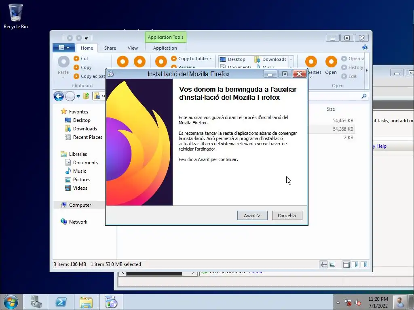Click the muted volume tray icon
The image size is (414, 310).
pos(358,302)
